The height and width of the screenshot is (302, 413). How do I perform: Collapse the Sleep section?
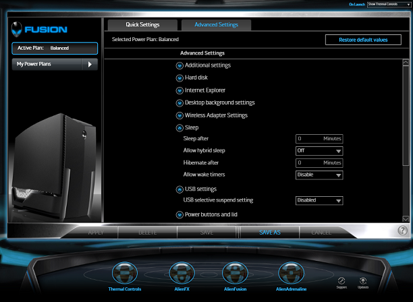tap(180, 128)
